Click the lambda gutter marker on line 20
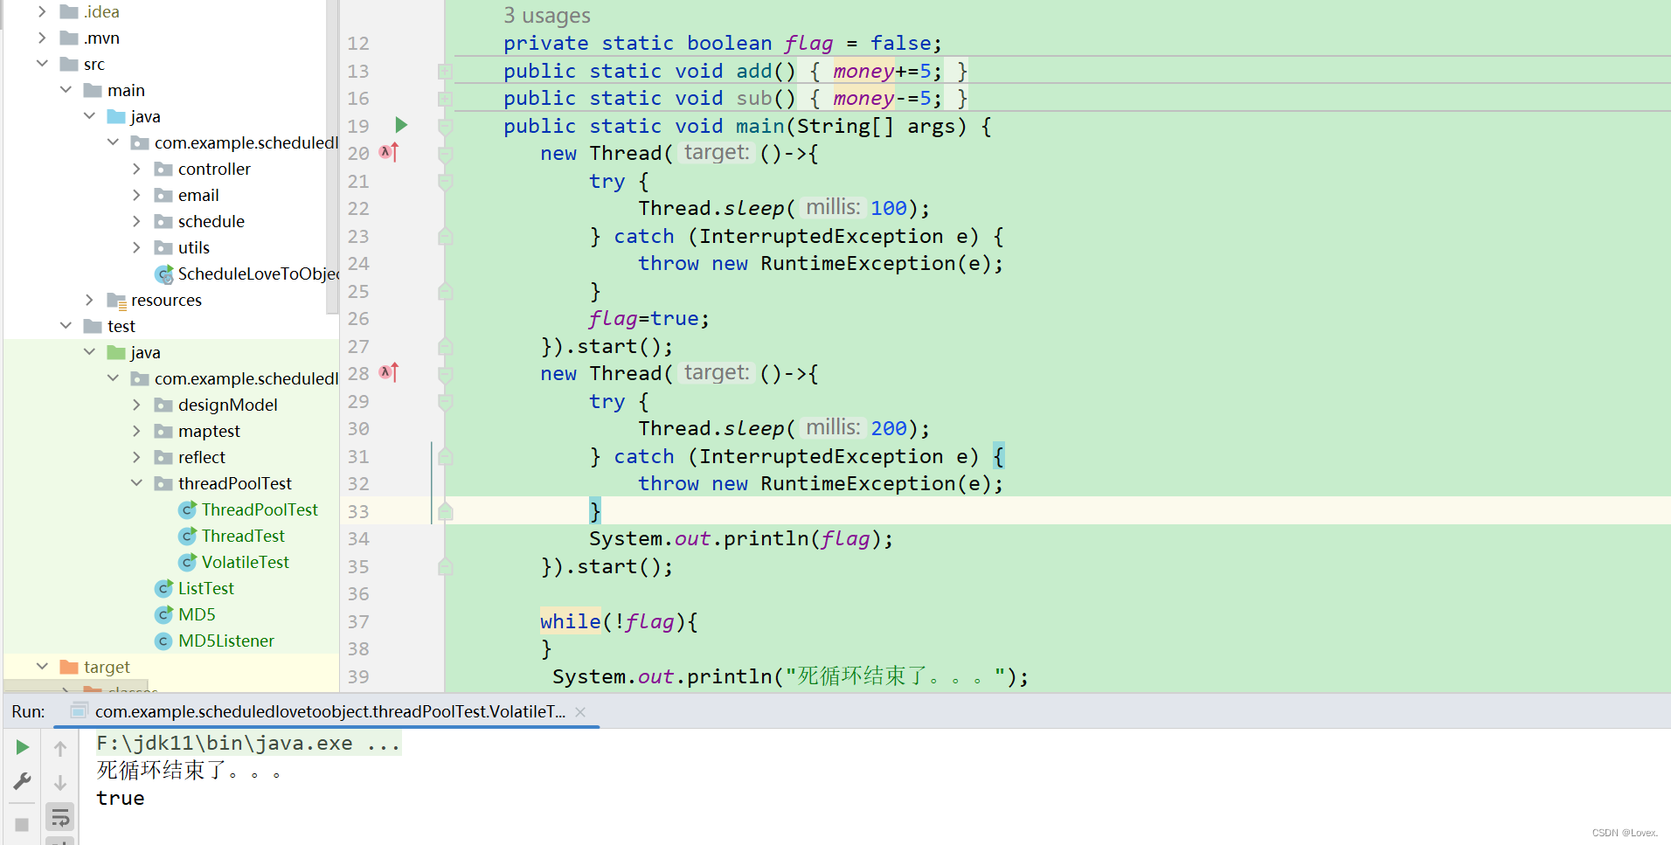 tap(389, 152)
